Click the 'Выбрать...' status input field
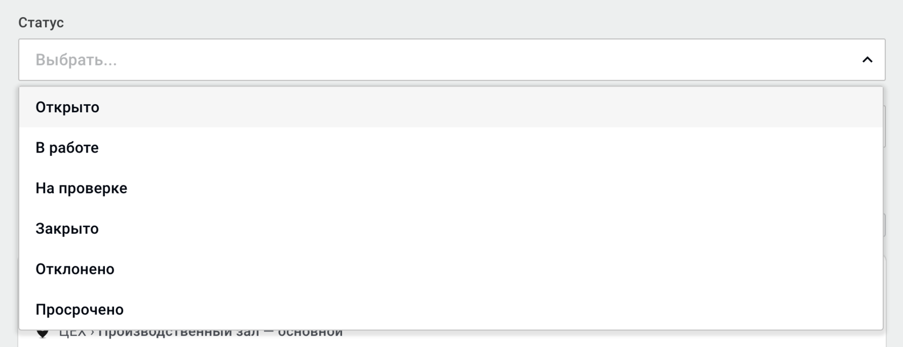903x347 pixels. pyautogui.click(x=451, y=60)
